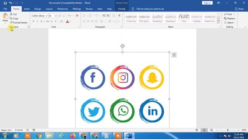248x139 pixels.
Task: Click the Share button
Action: point(239,9)
